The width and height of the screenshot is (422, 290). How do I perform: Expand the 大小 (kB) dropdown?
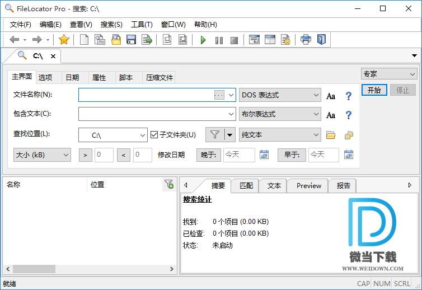42,155
